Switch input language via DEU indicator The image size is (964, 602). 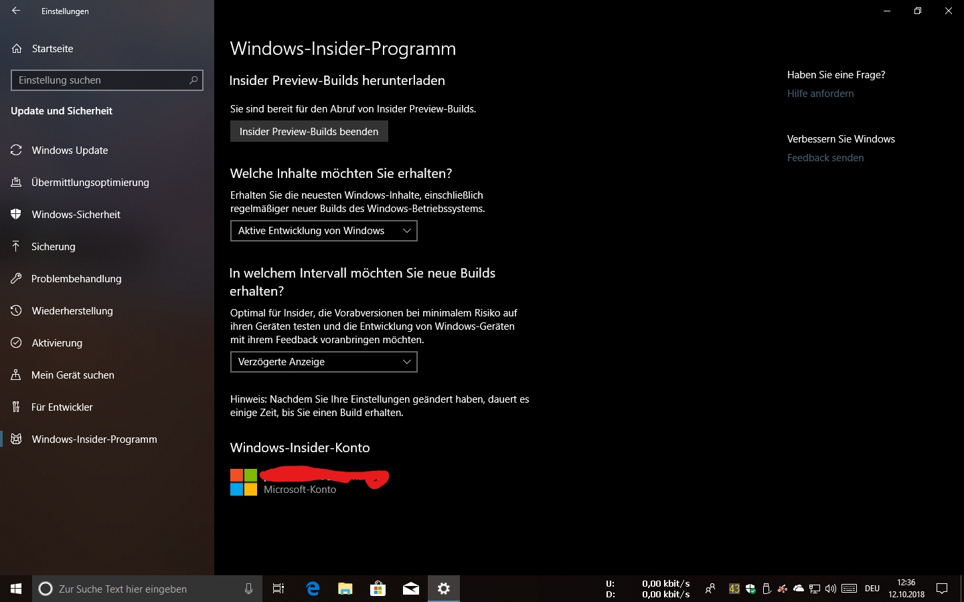(x=872, y=589)
